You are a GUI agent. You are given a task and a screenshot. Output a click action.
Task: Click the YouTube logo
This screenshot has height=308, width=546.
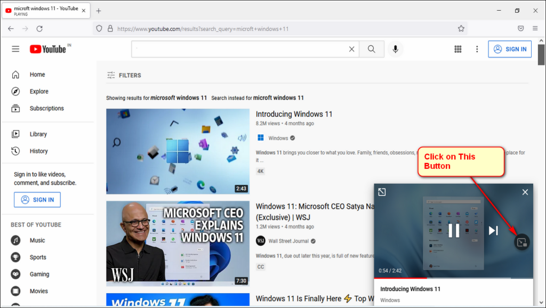click(x=47, y=49)
